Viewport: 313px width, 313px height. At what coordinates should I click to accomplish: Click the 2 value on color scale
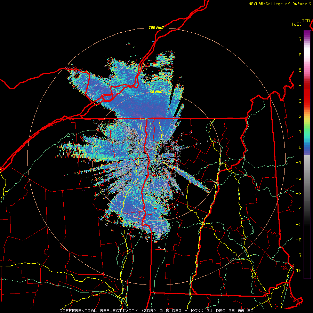pos(300,117)
